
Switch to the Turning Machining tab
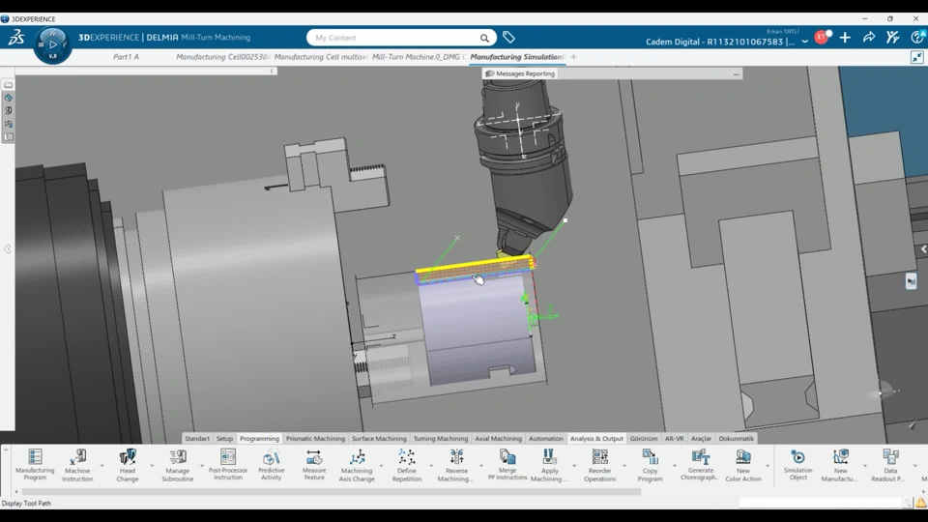[x=440, y=439]
